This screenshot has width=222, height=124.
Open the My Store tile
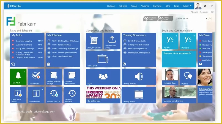[188, 77]
